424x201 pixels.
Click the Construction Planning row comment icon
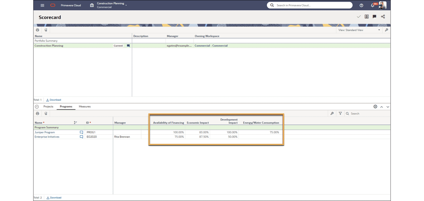point(128,46)
